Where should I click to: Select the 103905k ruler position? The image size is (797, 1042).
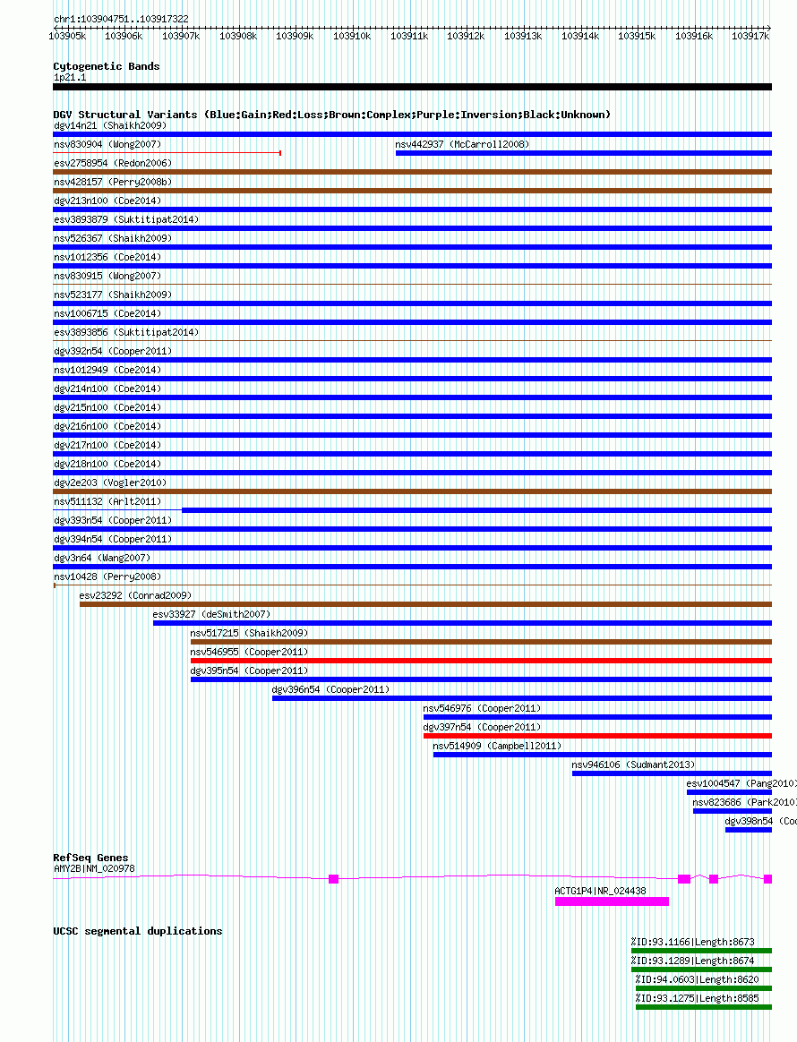click(67, 37)
